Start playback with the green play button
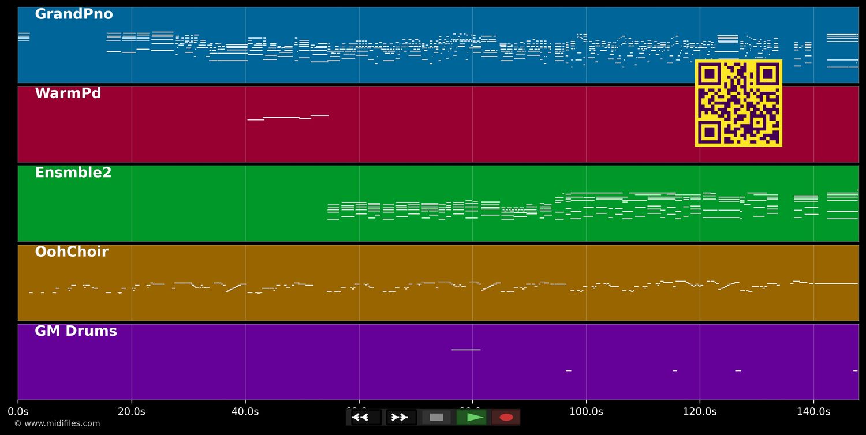 (472, 417)
